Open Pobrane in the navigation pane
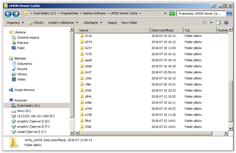Image resolution: width=236 pixels, height=153 pixels. [23, 43]
